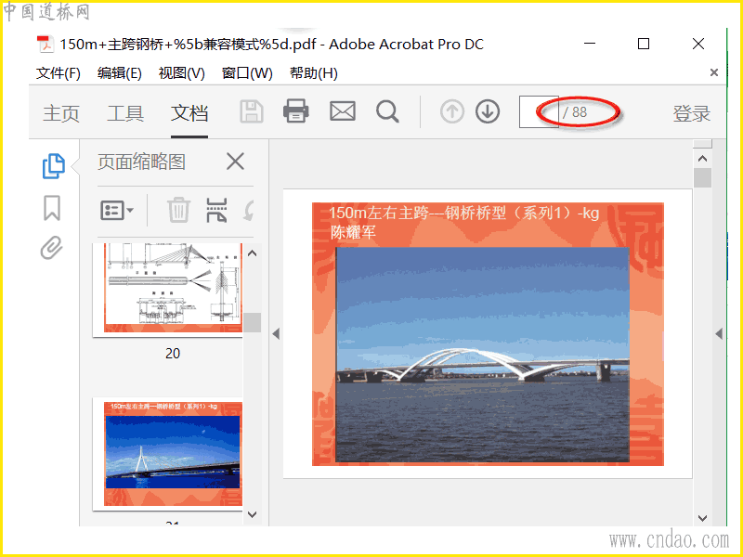Click the save floppy disk icon
743x557 pixels.
252,111
